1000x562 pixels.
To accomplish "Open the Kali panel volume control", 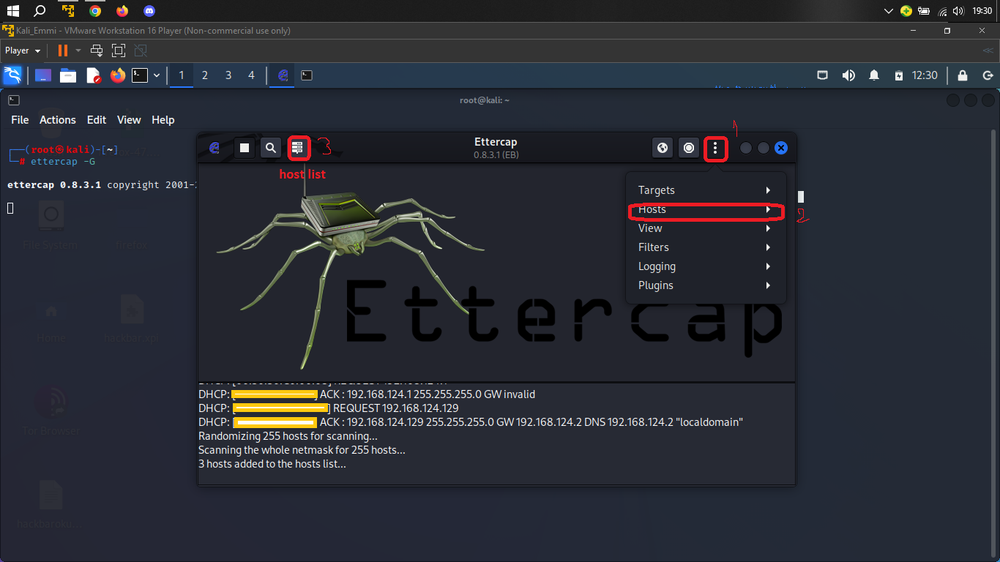I will (848, 75).
